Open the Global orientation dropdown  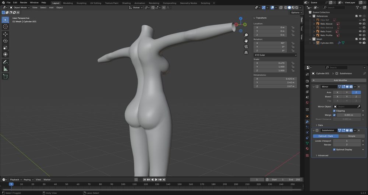coord(136,7)
